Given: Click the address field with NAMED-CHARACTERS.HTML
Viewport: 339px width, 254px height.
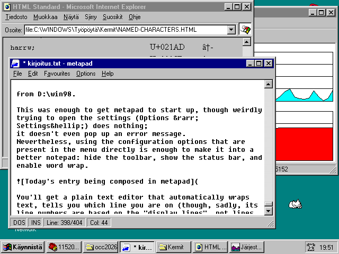Looking at the screenshot, I should (x=126, y=30).
